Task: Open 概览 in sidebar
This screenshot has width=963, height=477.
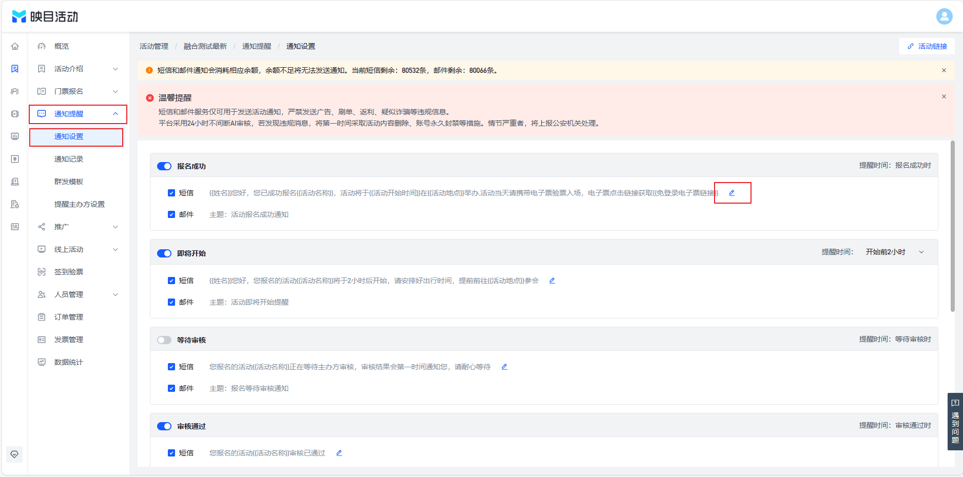Action: [x=62, y=46]
